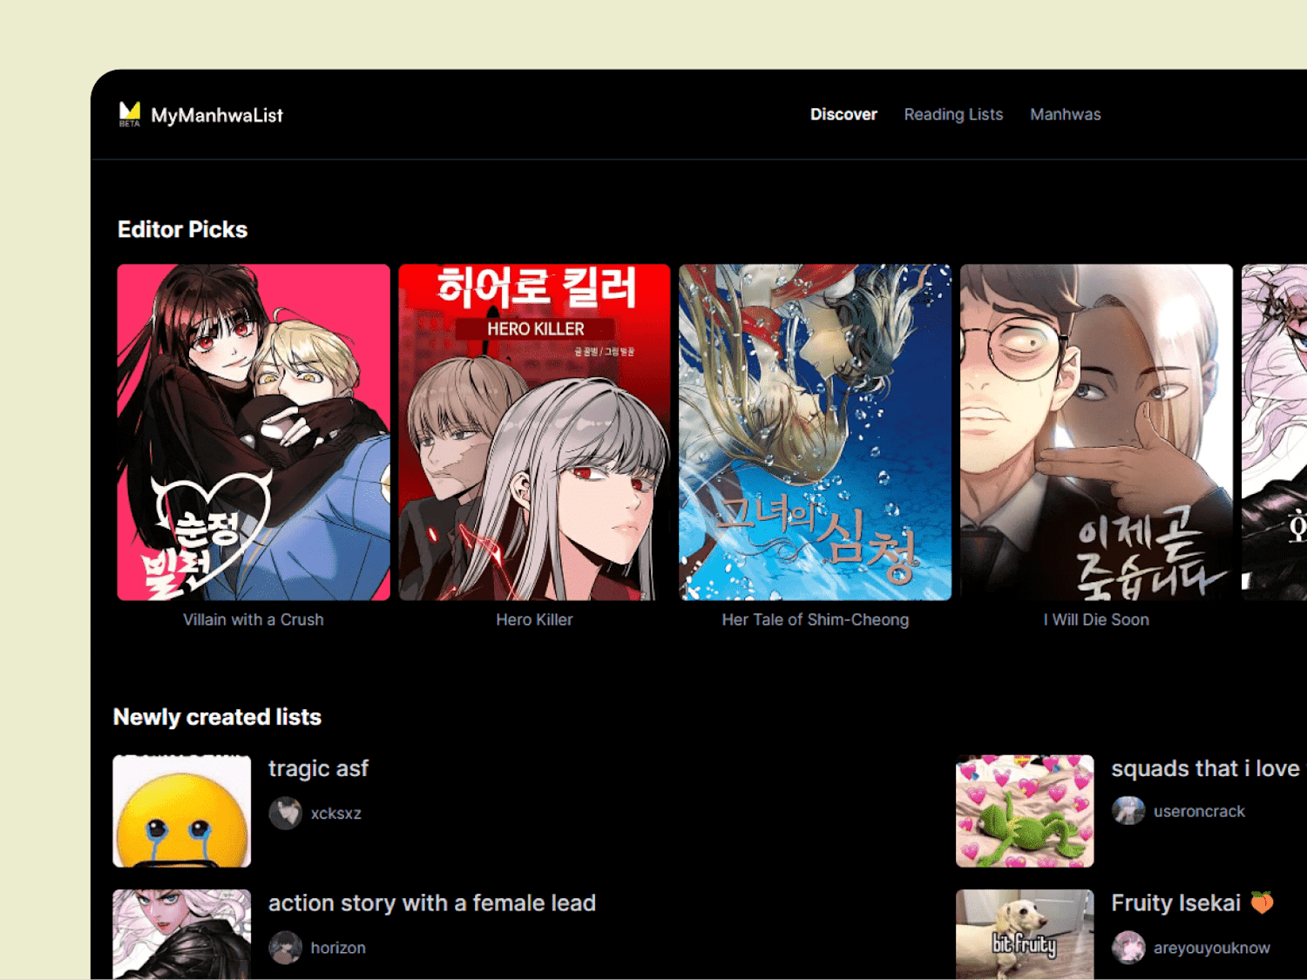
Task: Open horizon user avatar
Action: point(285,948)
